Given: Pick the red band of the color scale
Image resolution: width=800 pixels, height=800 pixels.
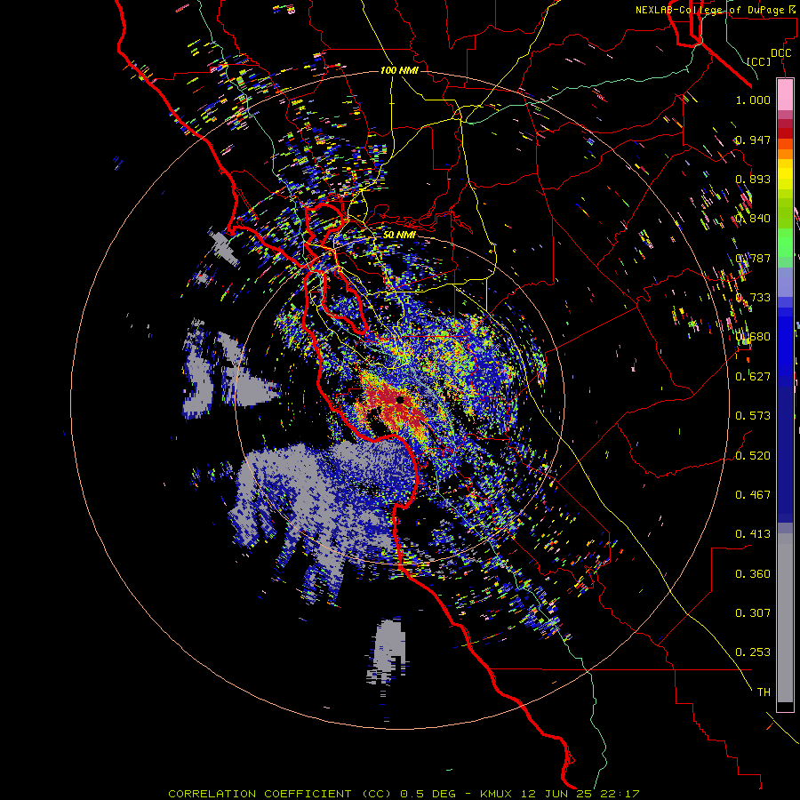Looking at the screenshot, I should (x=785, y=132).
